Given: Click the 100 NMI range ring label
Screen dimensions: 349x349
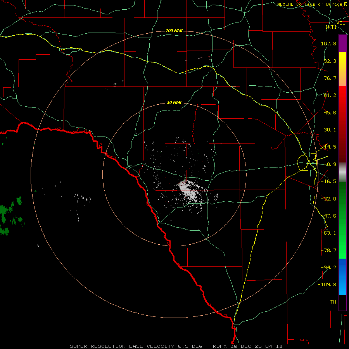Looking at the screenshot, I should (174, 31).
